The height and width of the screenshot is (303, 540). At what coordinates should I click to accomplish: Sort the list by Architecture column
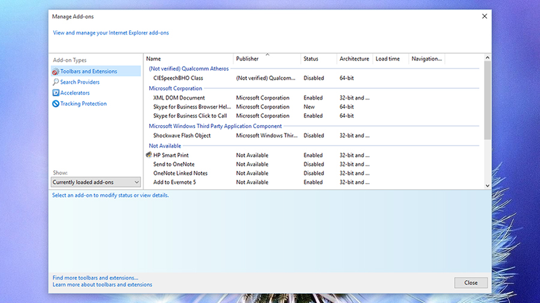tap(354, 59)
